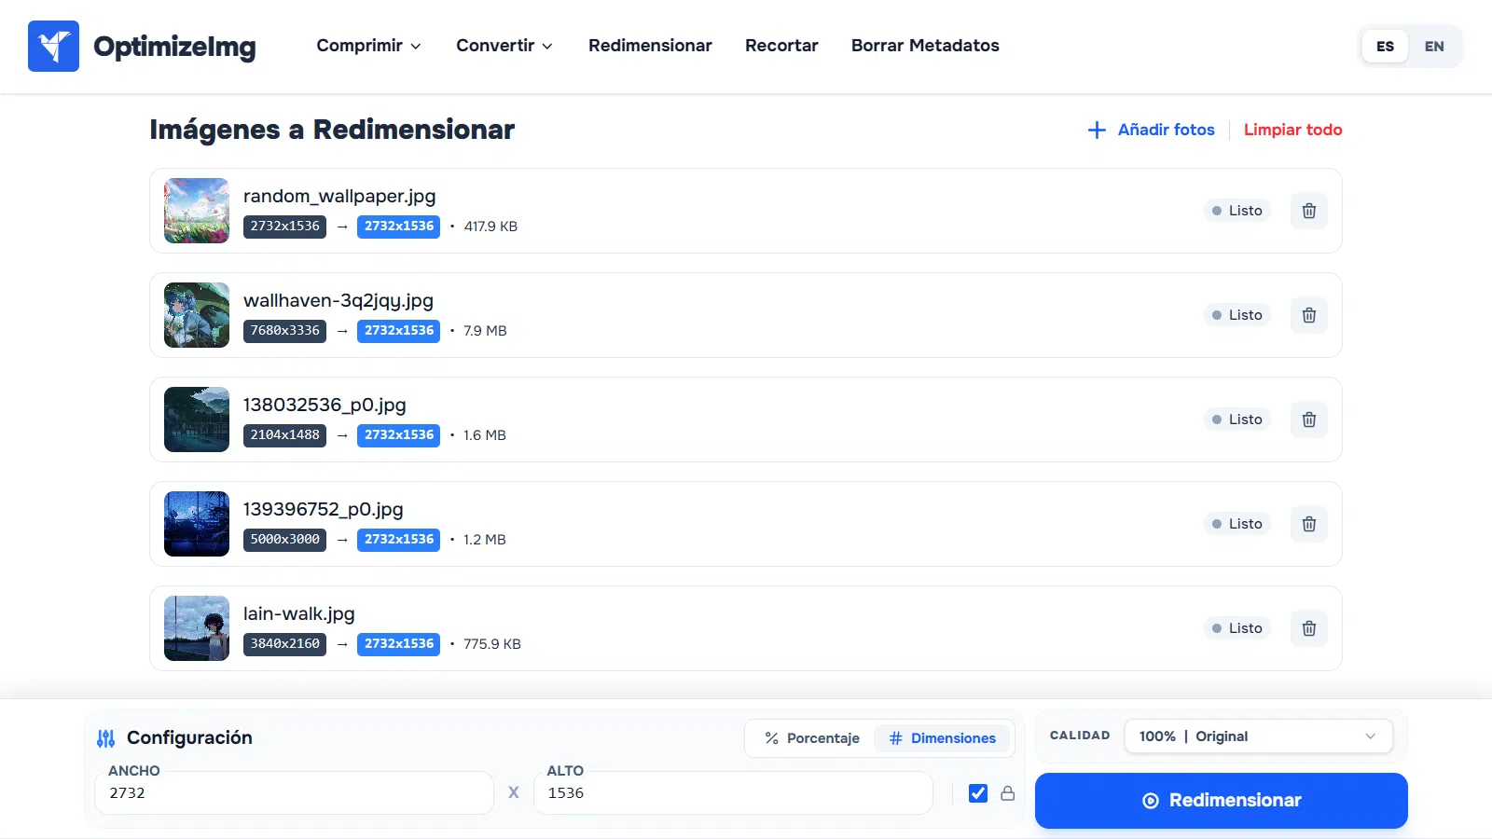Open the Calidad 100% Original dropdown
Image resolution: width=1492 pixels, height=839 pixels.
pos(1258,736)
